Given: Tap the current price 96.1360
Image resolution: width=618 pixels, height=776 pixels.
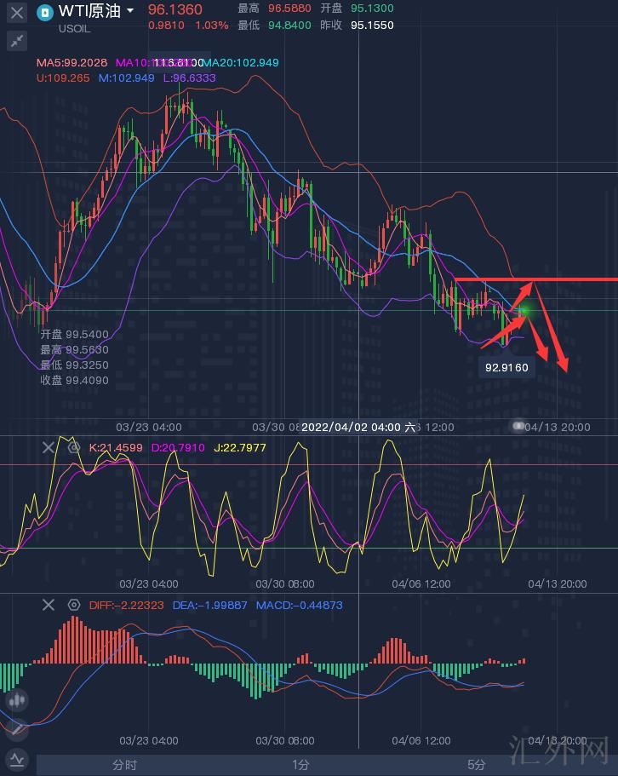Looking at the screenshot, I should coord(175,9).
